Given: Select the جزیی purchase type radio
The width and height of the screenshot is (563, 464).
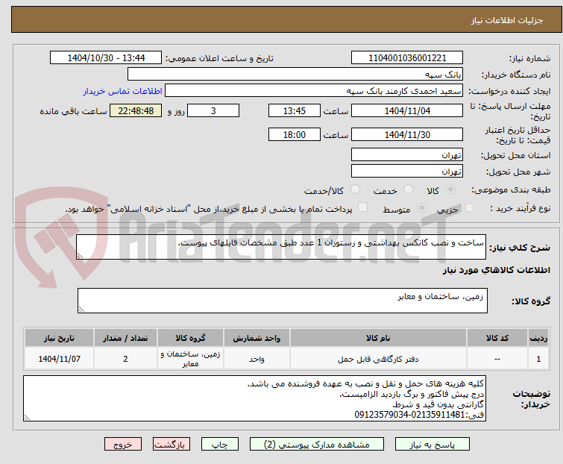Looking at the screenshot, I should [469, 208].
